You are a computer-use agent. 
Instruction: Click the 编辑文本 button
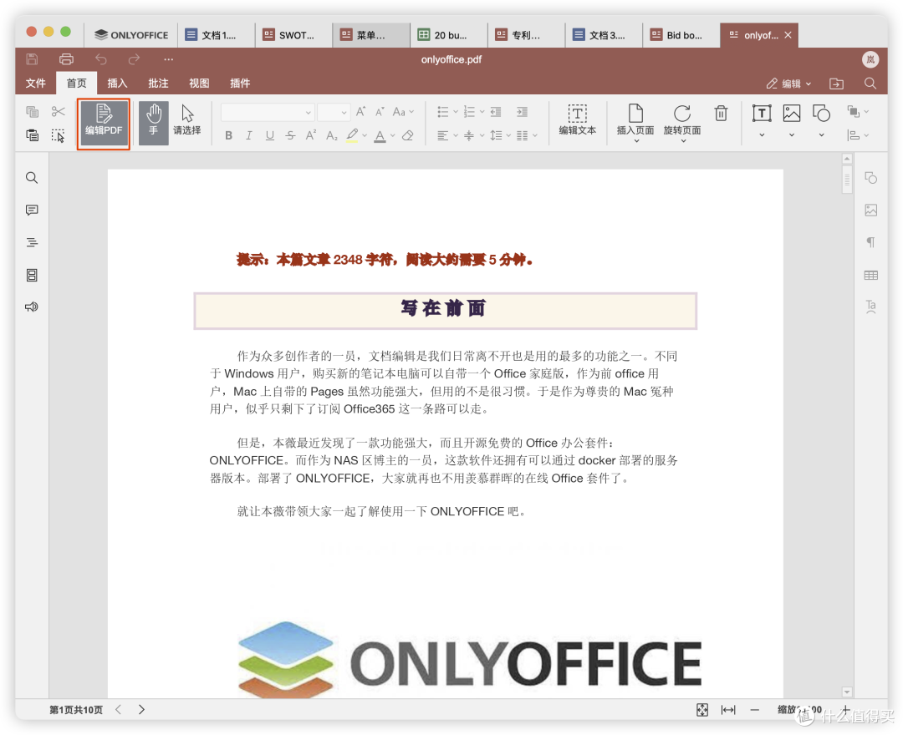(578, 120)
